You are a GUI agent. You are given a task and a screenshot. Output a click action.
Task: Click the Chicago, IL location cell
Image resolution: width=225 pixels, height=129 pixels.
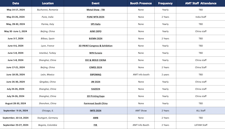[48, 111]
